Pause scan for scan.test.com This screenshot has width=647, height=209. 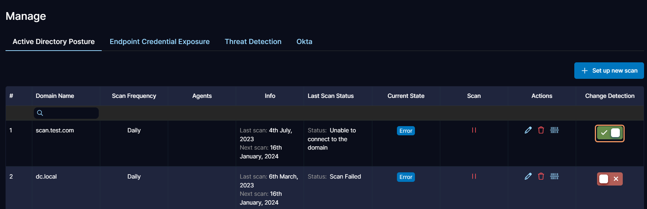(x=474, y=130)
